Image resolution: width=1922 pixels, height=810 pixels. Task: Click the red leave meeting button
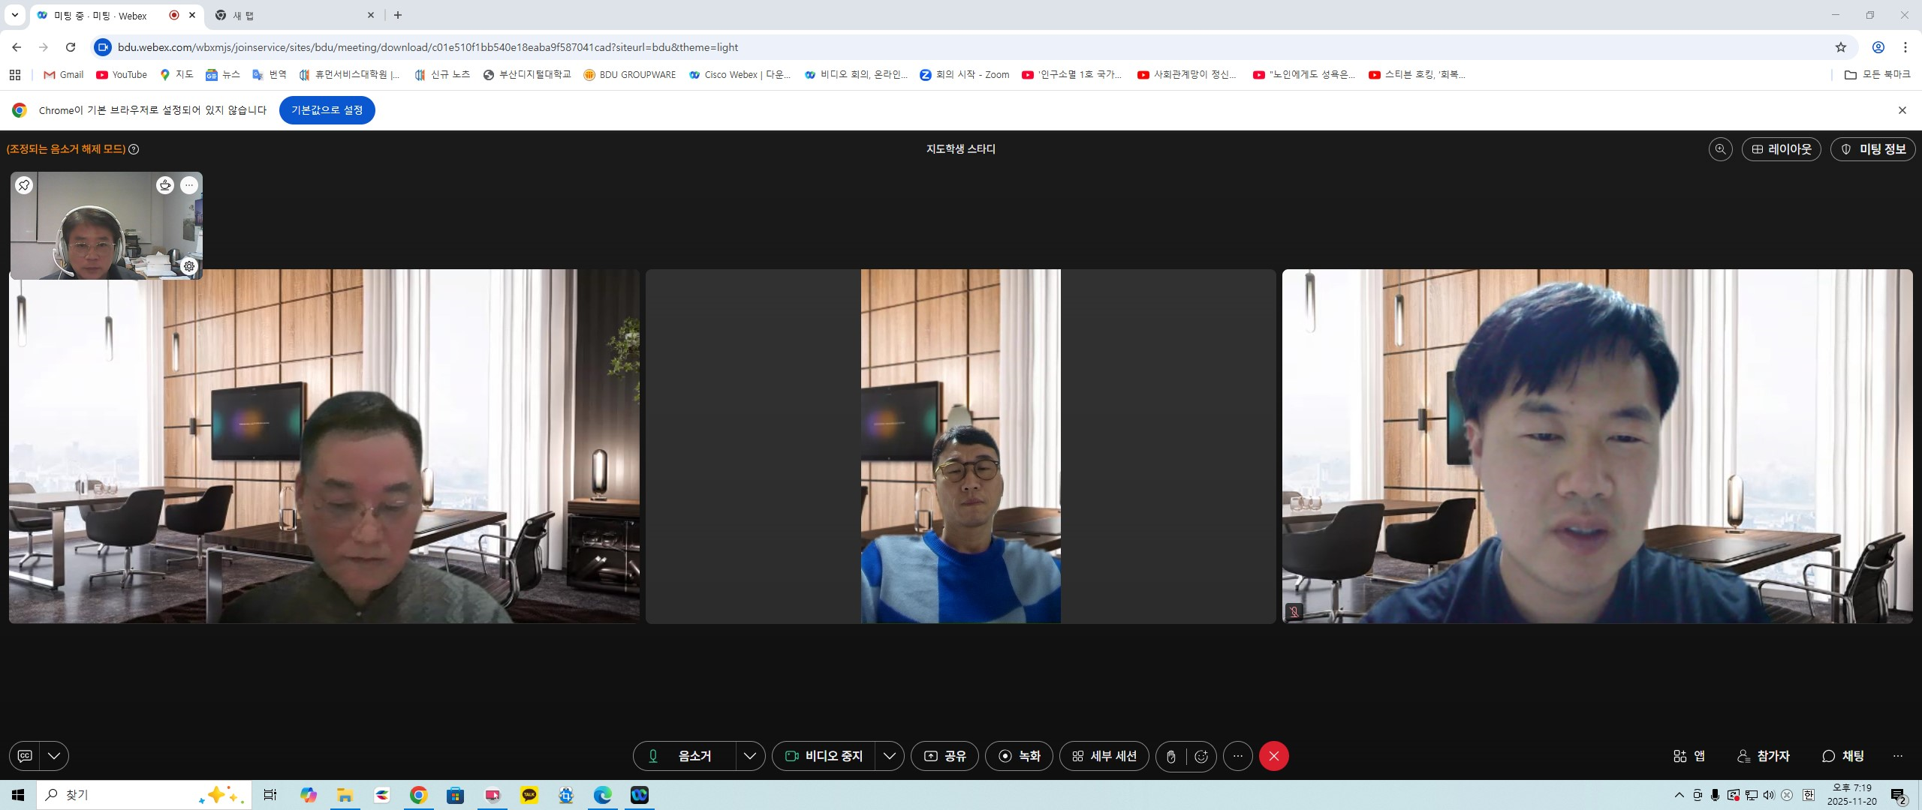1273,756
